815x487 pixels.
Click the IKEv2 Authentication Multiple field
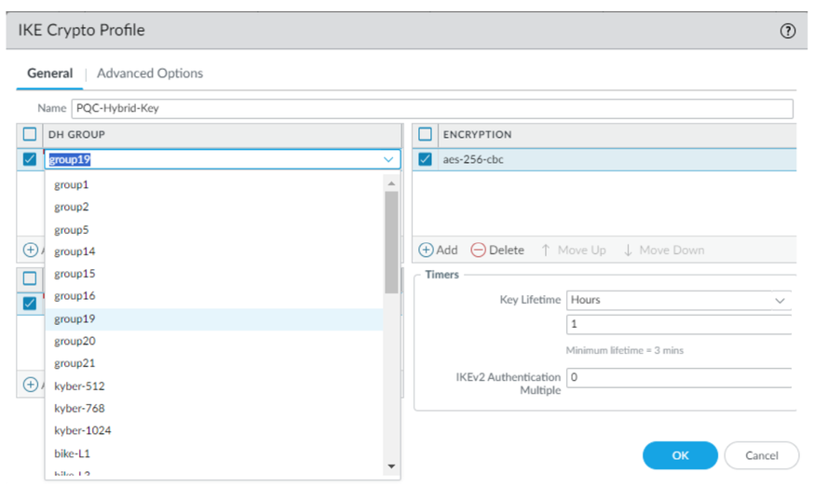point(679,377)
